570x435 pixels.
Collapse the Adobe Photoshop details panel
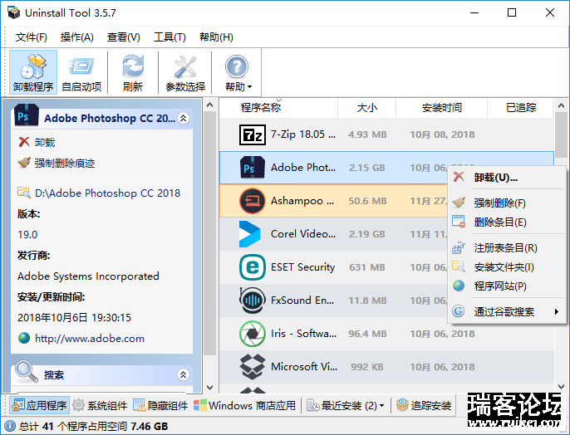click(184, 118)
